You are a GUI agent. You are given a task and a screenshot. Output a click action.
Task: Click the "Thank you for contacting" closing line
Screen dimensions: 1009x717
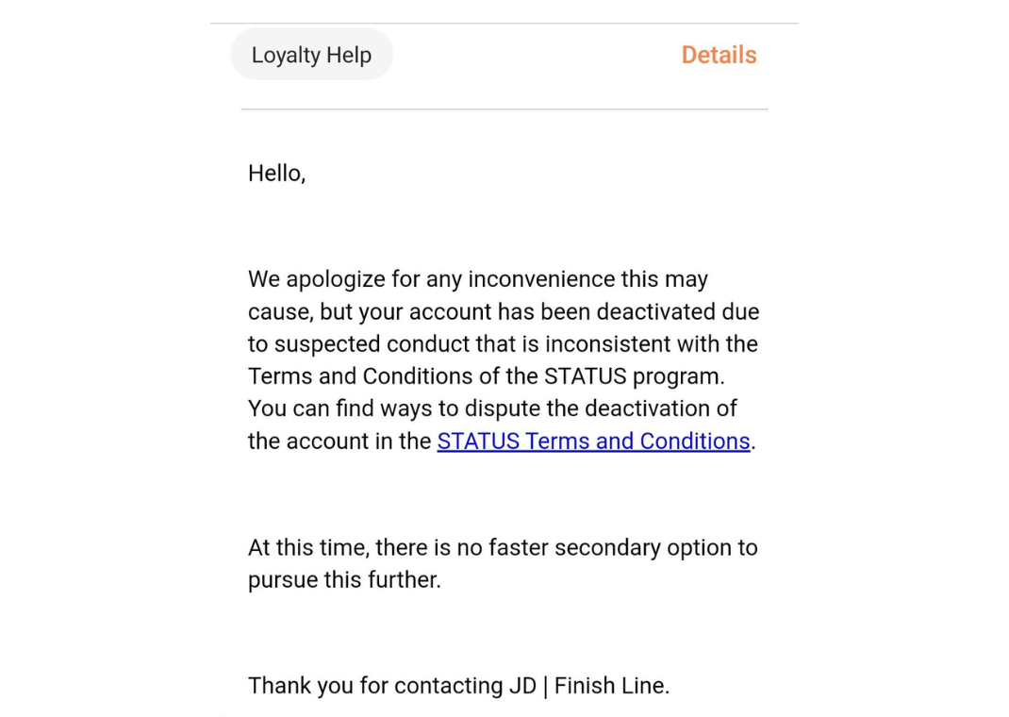tap(458, 686)
